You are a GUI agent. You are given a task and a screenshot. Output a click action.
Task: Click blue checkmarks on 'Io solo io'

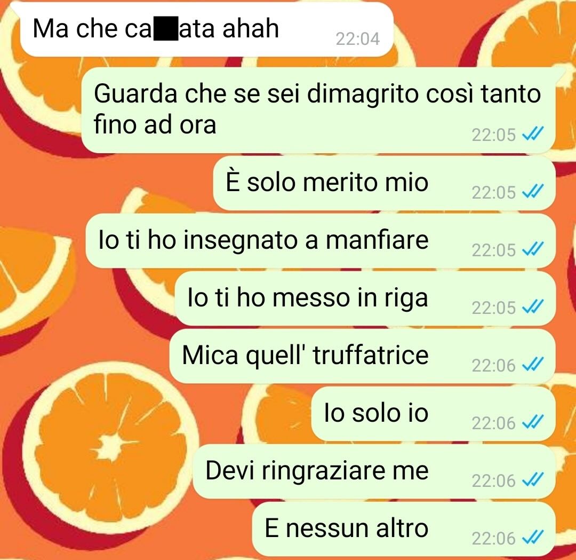pos(533,422)
